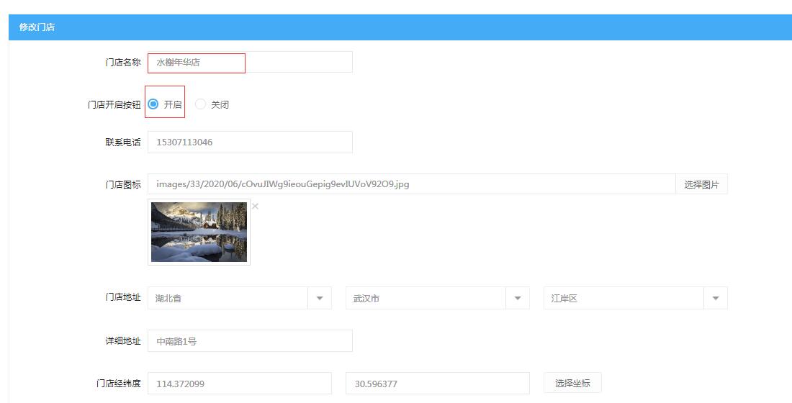This screenshot has width=792, height=403.
Task: Open the 湖北省 province dropdown
Action: pos(240,298)
